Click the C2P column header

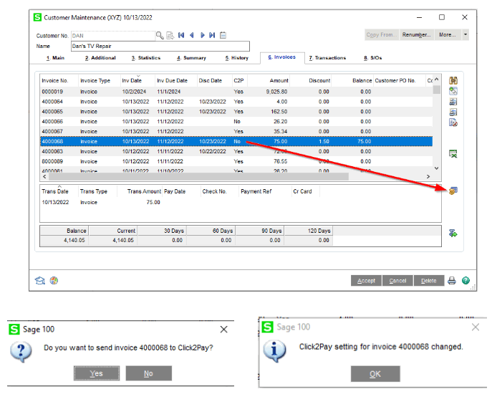(238, 81)
